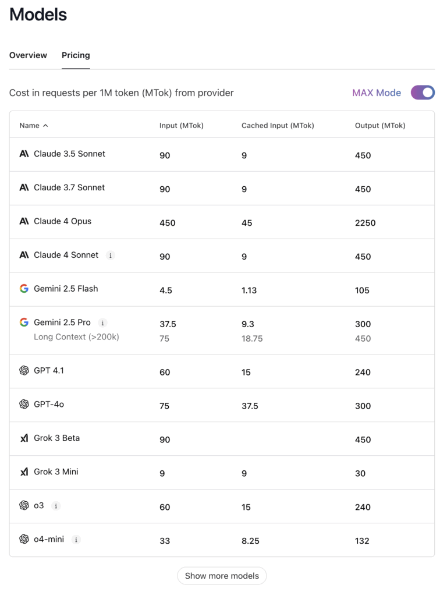Click the Anthropic logo on Claude 3.7 Sonnet row
Screen dimensions: 447x592
point(24,187)
